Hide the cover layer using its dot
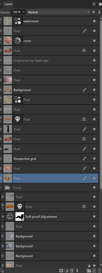102x273 pixels. pyautogui.click(x=94, y=41)
